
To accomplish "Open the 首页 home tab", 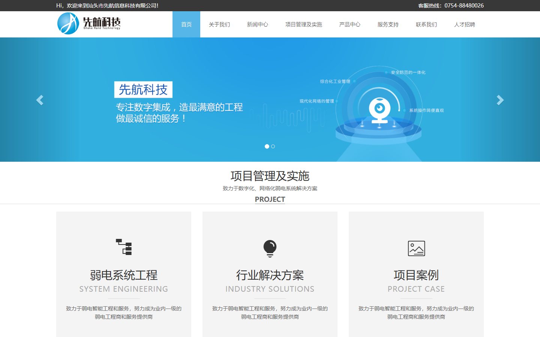I will click(x=186, y=24).
